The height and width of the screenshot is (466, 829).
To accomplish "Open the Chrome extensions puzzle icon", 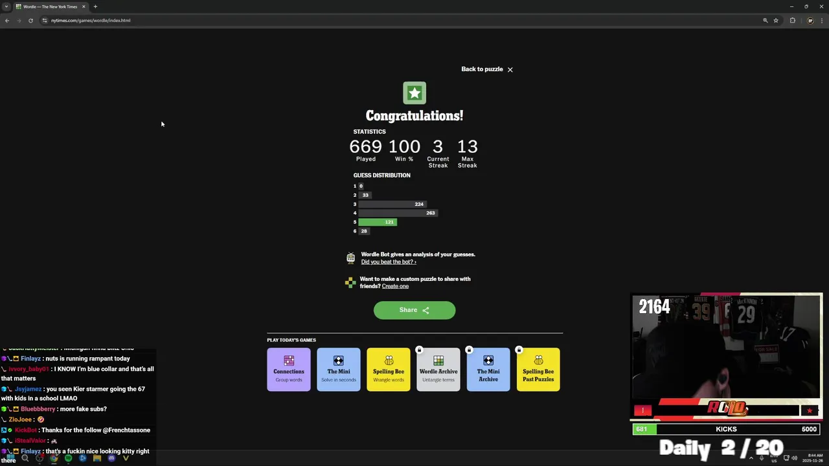I will tap(792, 20).
